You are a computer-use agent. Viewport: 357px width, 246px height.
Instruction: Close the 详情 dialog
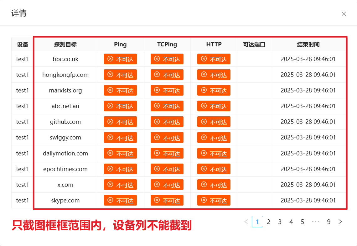click(x=344, y=14)
